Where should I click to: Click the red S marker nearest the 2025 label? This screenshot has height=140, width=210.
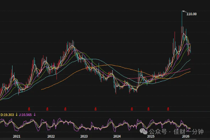pos(149,109)
